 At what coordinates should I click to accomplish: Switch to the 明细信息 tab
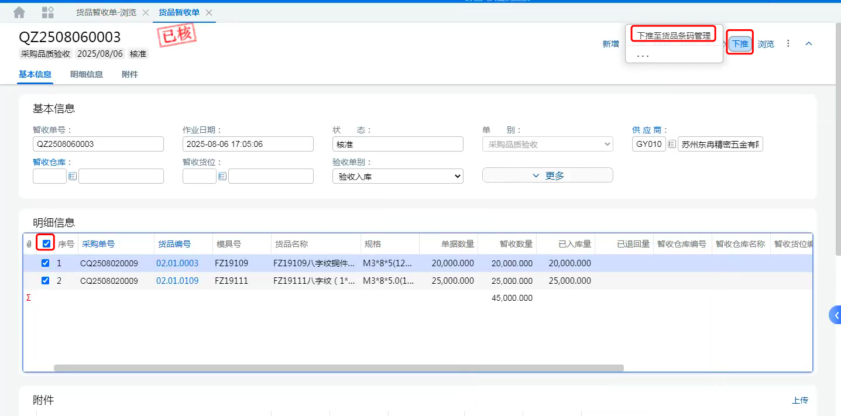click(87, 74)
